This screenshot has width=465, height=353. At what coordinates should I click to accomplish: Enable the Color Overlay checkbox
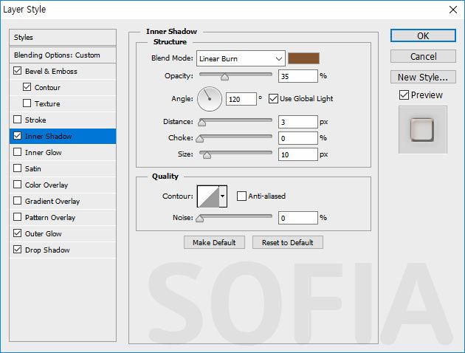click(x=18, y=185)
